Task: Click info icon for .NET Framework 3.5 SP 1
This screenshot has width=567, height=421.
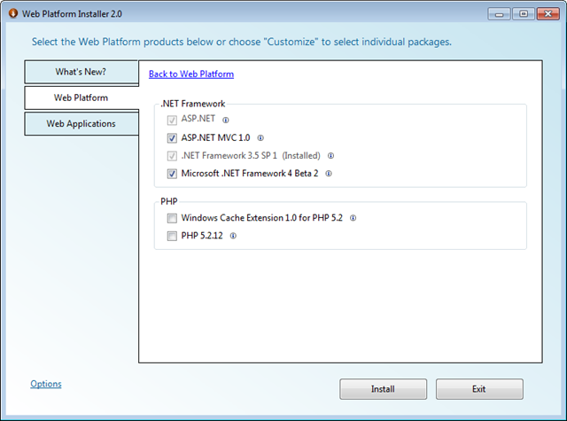Action: [x=330, y=156]
